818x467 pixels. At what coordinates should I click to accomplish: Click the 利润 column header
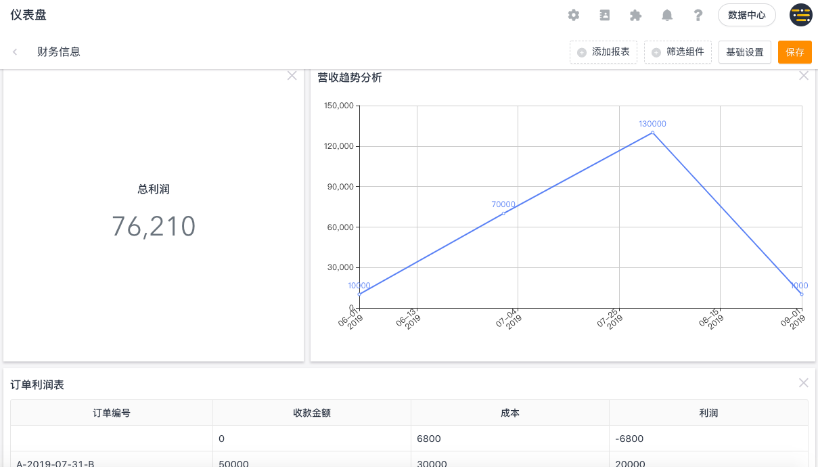(x=708, y=413)
